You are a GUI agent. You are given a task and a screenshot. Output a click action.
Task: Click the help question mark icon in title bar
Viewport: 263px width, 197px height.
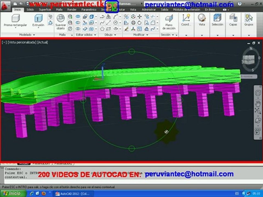tap(240, 4)
